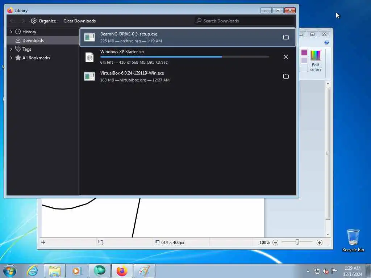Maximize the Paint window
Screen dimensions: 371x278
312,34
